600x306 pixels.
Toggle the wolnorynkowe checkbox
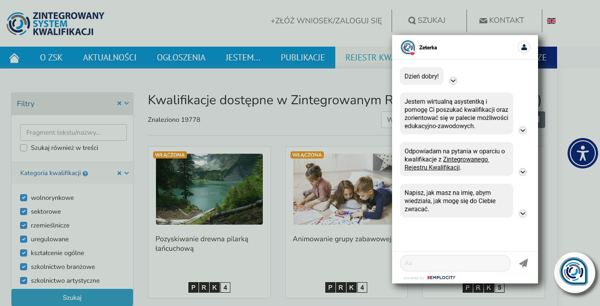[23, 197]
